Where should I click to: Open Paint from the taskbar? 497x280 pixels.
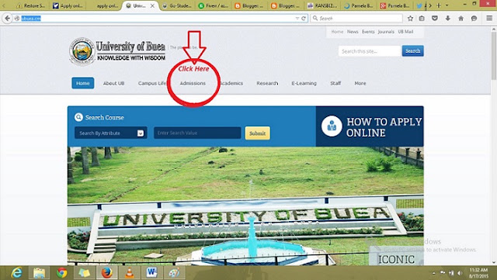point(174,273)
